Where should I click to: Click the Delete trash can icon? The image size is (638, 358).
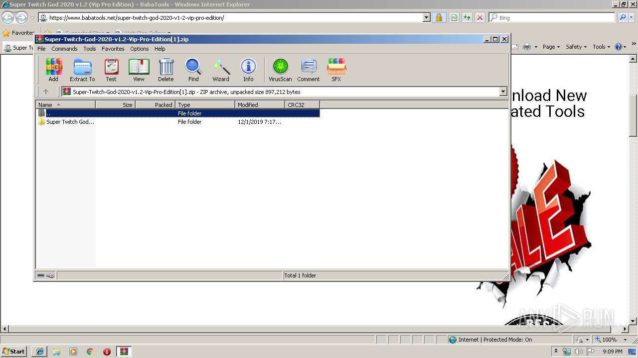(166, 70)
